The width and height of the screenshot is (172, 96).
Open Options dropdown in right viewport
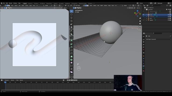coord(139,8)
